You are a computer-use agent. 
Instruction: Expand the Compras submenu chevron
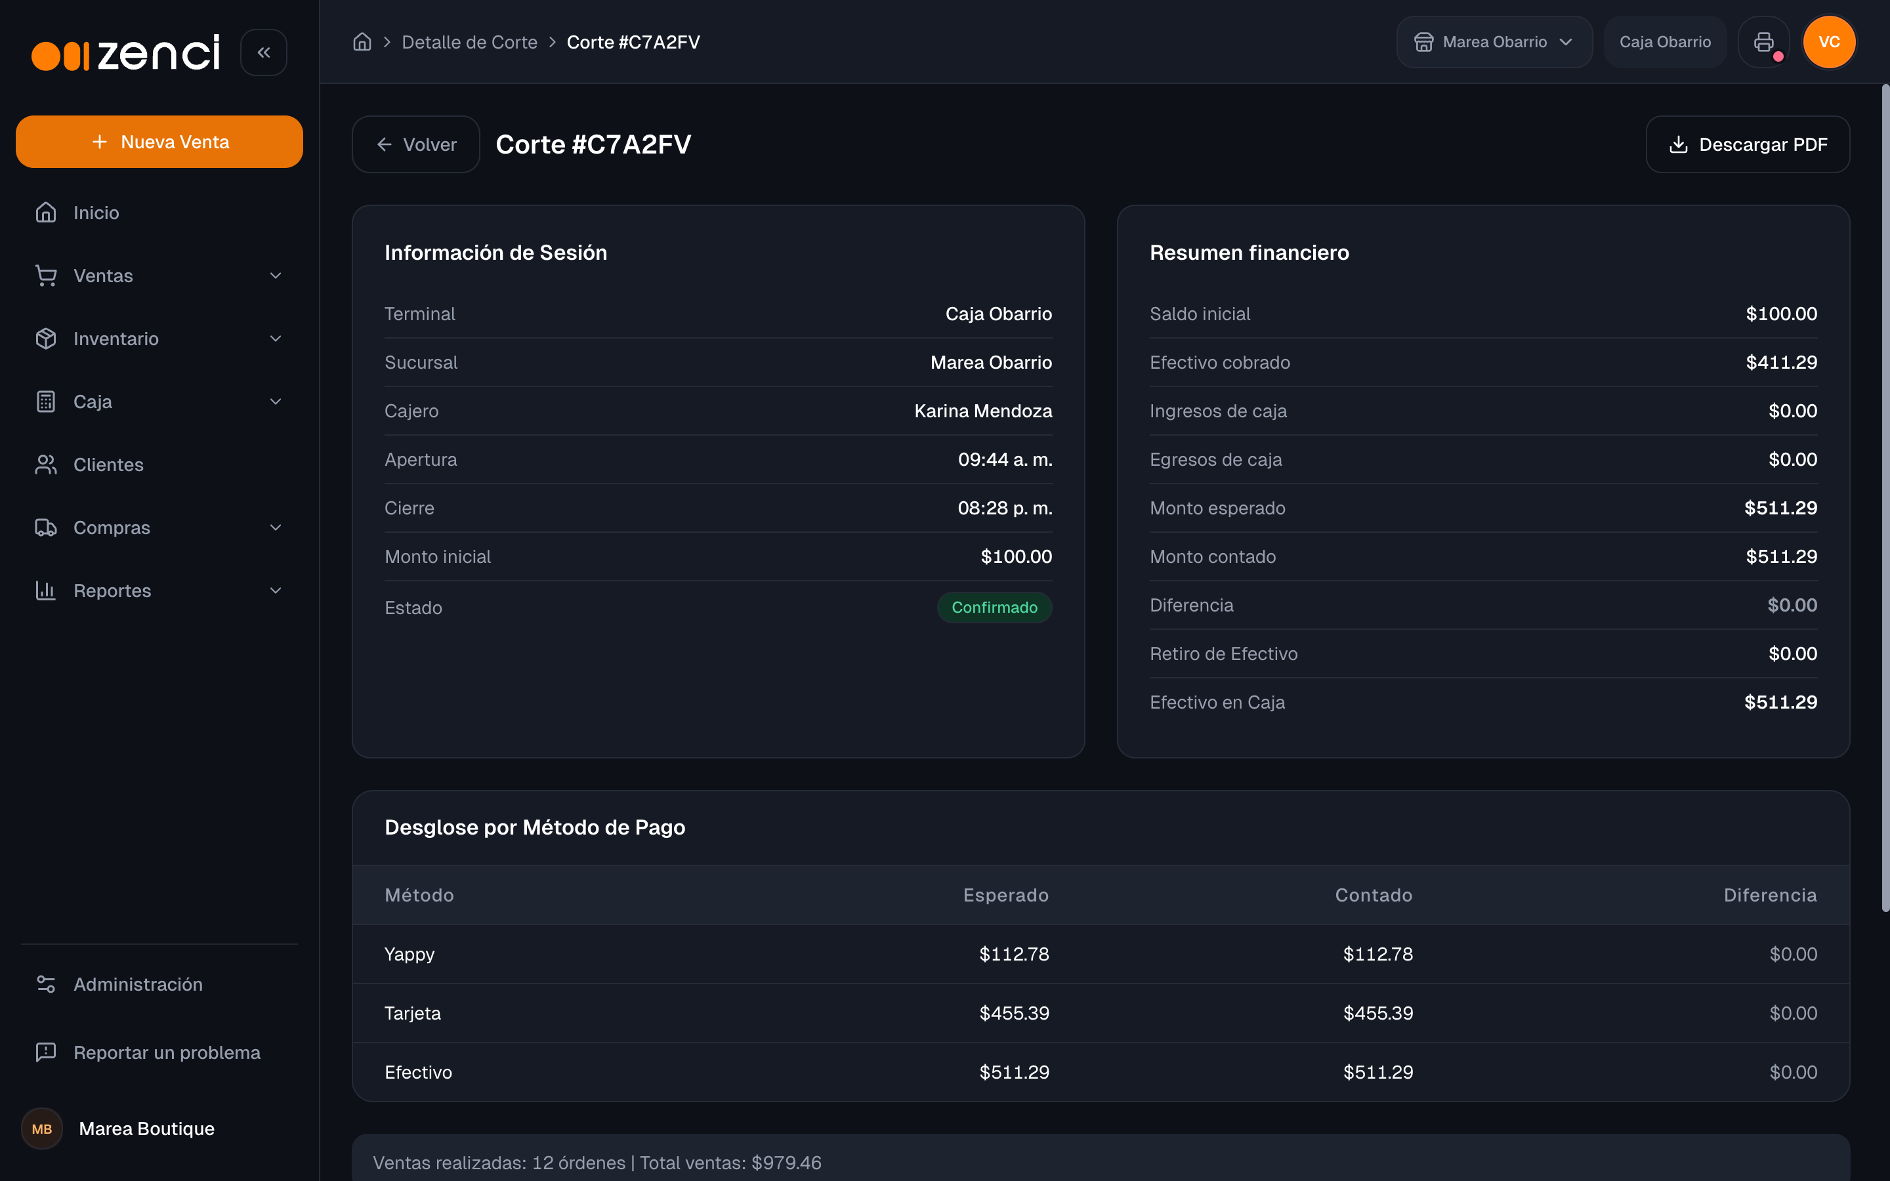[276, 528]
